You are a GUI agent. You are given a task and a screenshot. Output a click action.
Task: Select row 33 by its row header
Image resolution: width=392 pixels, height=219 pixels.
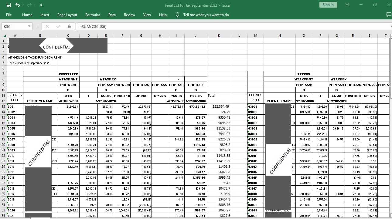pyautogui.click(x=3, y=216)
